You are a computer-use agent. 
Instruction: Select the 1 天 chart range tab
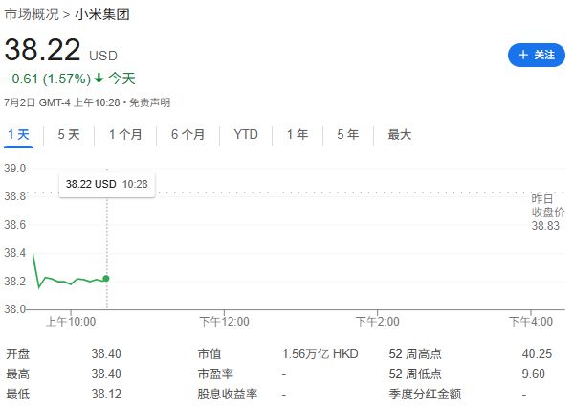(x=18, y=134)
